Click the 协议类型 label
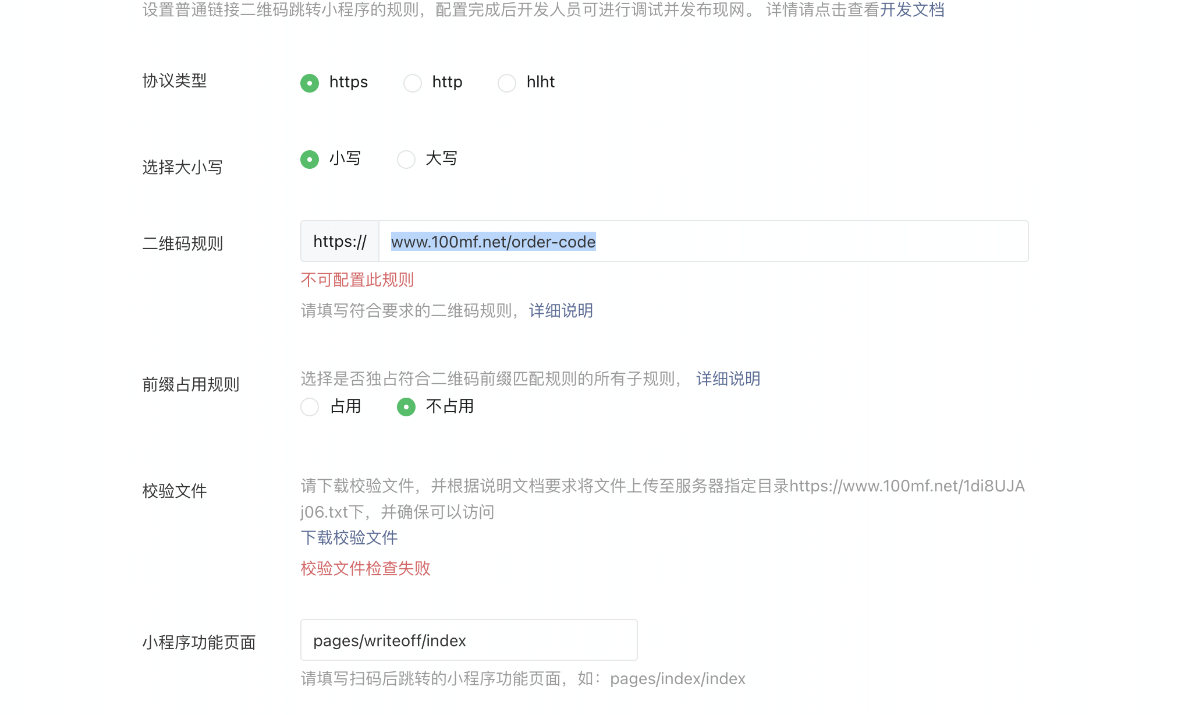The width and height of the screenshot is (1192, 715). (175, 81)
